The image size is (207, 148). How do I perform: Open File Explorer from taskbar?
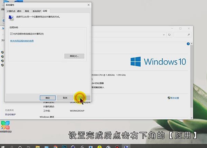pyautogui.click(x=38, y=147)
